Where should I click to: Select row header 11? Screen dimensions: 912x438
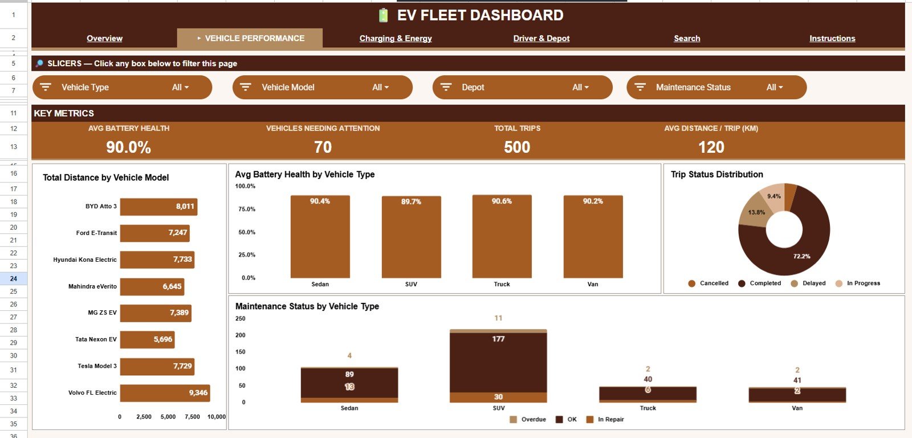click(14, 113)
